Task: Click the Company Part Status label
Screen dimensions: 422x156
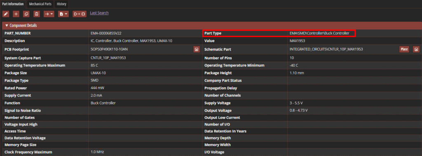Action: point(223,80)
